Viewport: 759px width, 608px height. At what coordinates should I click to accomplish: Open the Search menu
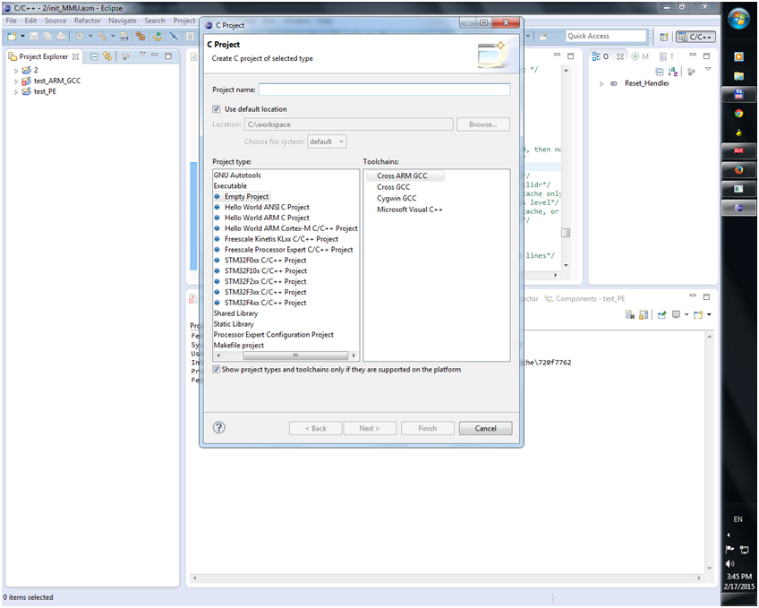155,21
